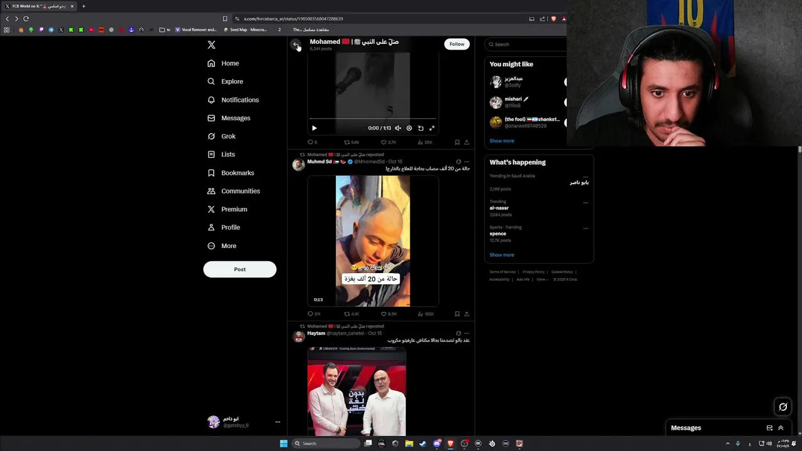This screenshot has height=451, width=802.
Task: Open more options for al-nassr trend
Action: pyautogui.click(x=586, y=202)
